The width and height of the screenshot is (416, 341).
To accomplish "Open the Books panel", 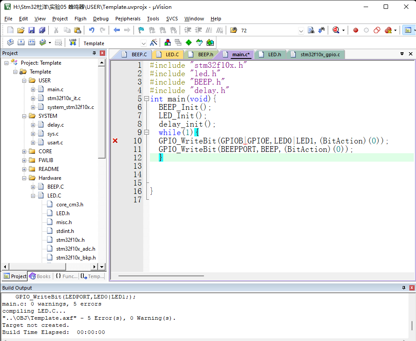I will click(x=40, y=276).
